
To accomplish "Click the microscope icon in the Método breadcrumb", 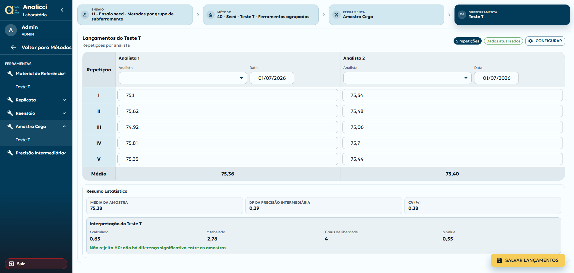I will point(211,14).
